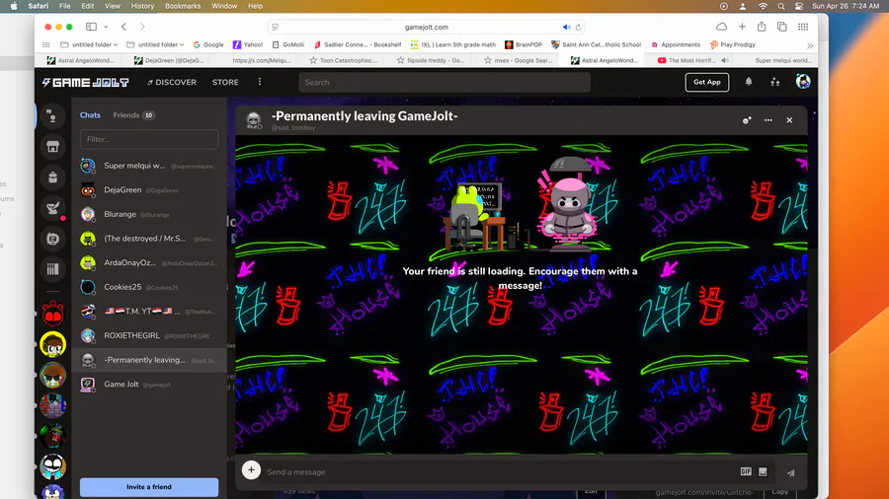Viewport: 889px width, 499px height.
Task: Open the backpack sidebar icon
Action: pyautogui.click(x=52, y=178)
